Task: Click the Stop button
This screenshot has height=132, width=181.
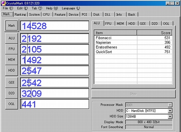Action: coord(134,94)
